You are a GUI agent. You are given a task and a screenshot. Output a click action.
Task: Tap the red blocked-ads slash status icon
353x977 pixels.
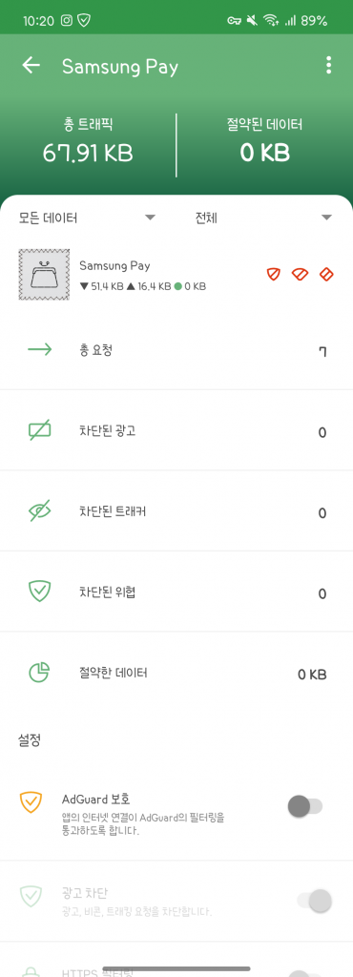pyautogui.click(x=327, y=274)
